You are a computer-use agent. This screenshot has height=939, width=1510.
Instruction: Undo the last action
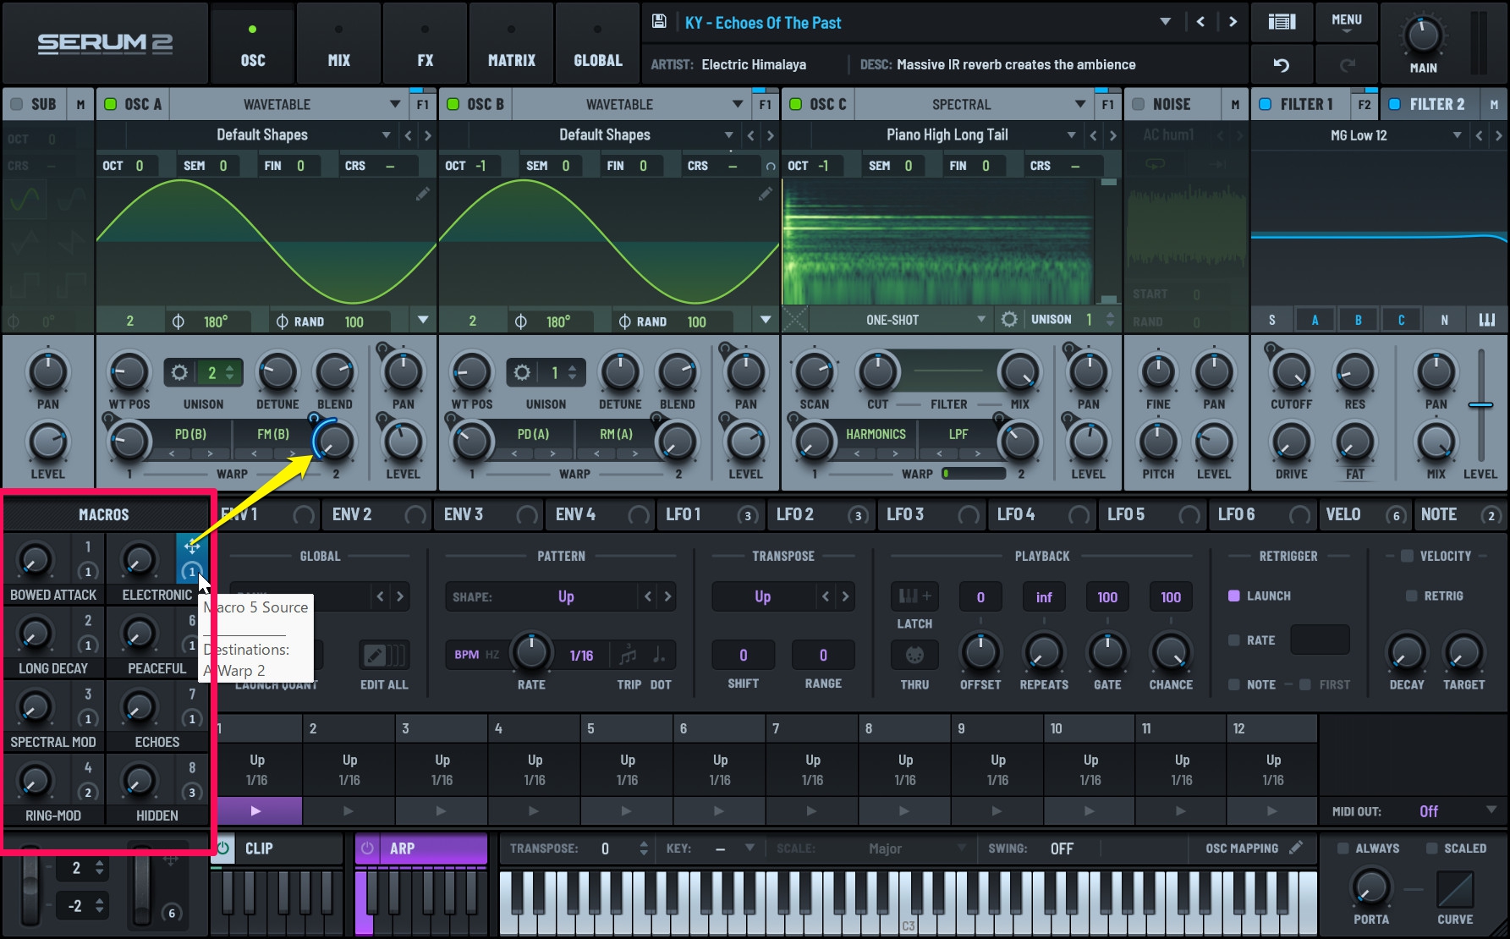click(1282, 65)
